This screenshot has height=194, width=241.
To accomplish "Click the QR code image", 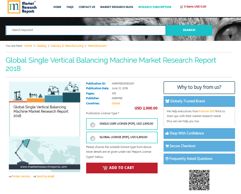I will tap(199, 180).
